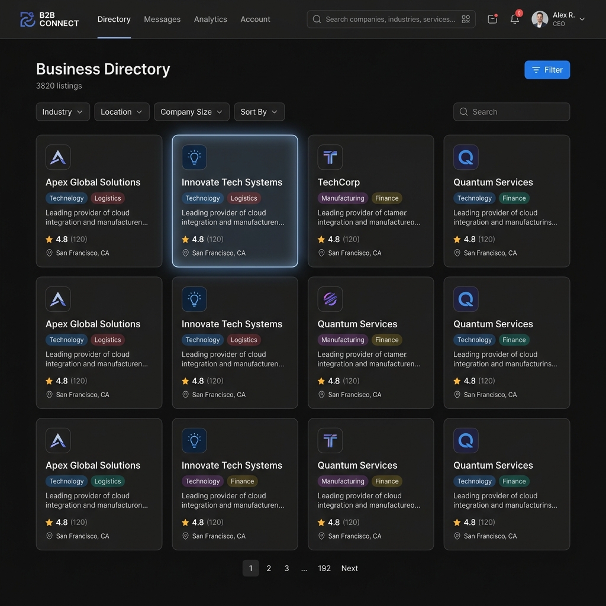Click the "3820 listings" count text

(x=59, y=86)
